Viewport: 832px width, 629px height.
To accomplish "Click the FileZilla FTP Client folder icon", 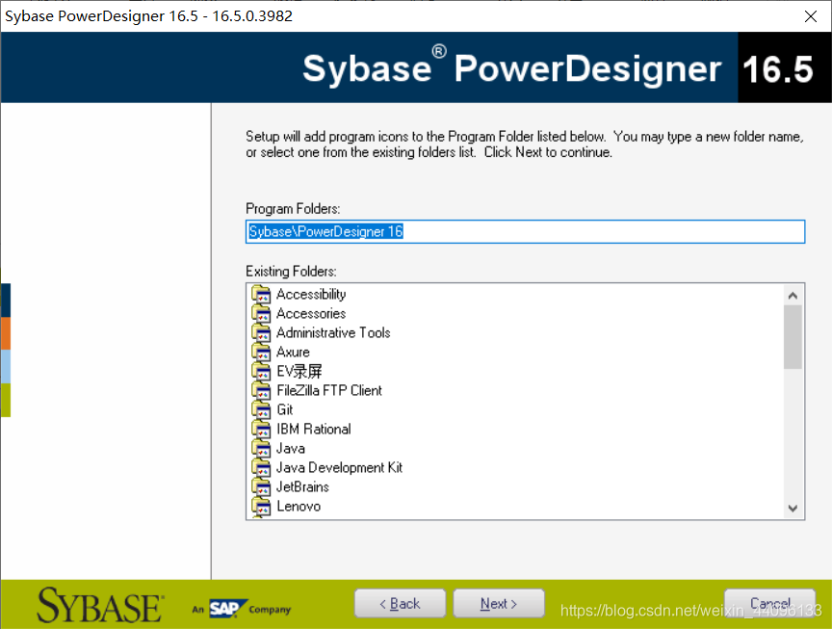I will click(261, 391).
